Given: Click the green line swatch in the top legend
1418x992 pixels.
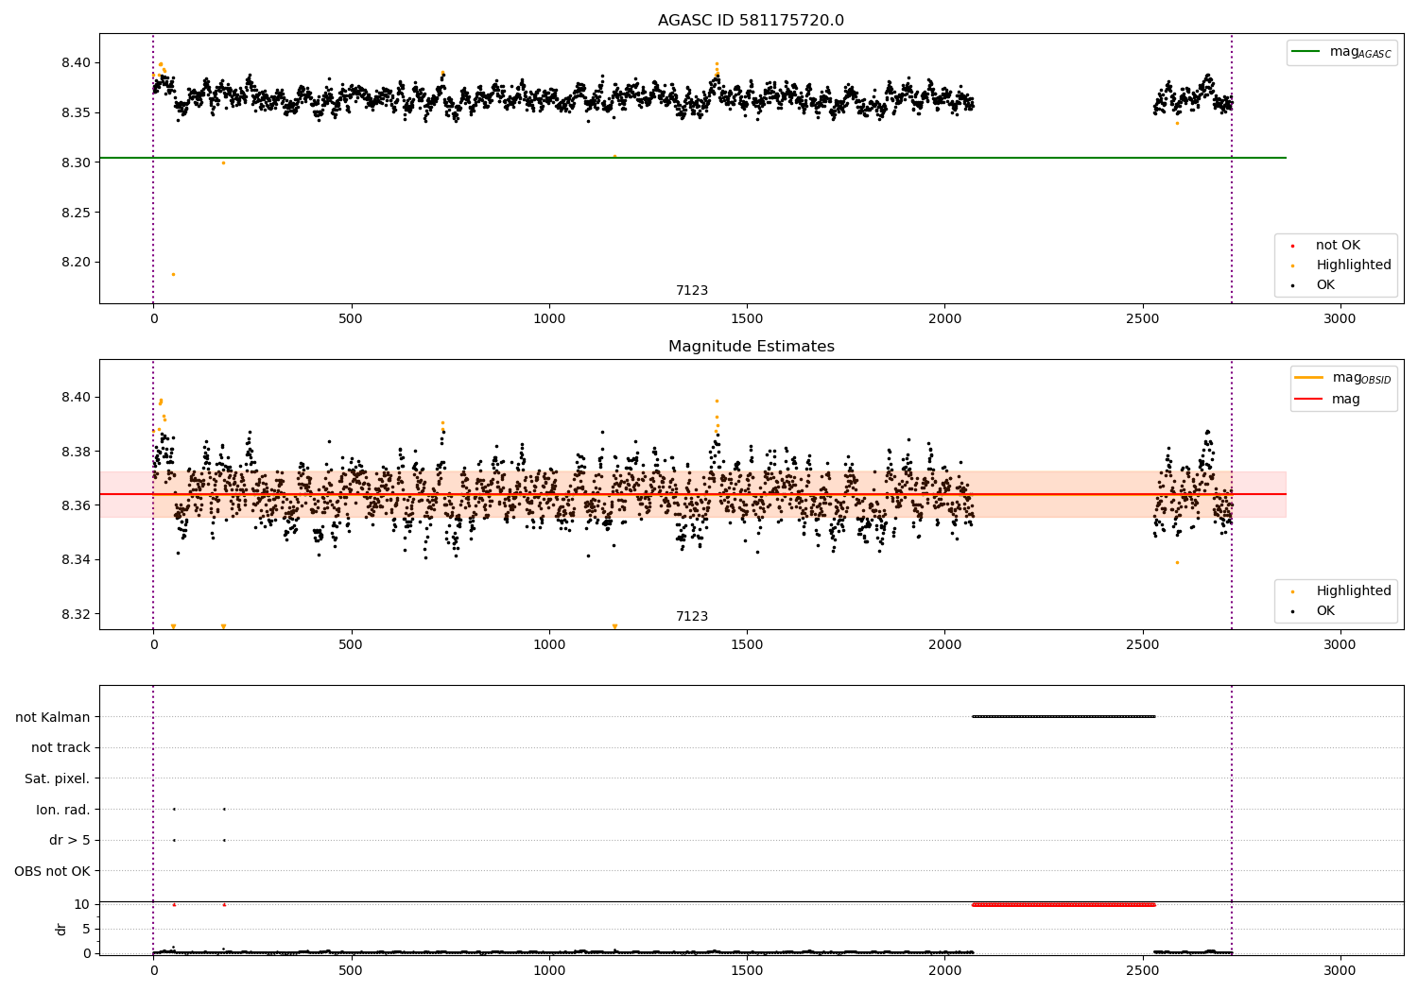Looking at the screenshot, I should point(1306,52).
